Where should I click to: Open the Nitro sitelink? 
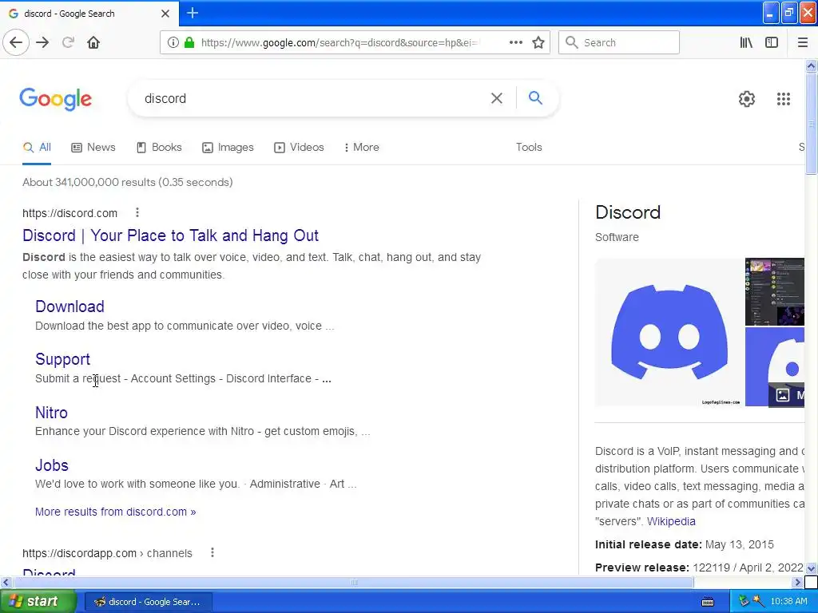(x=51, y=413)
